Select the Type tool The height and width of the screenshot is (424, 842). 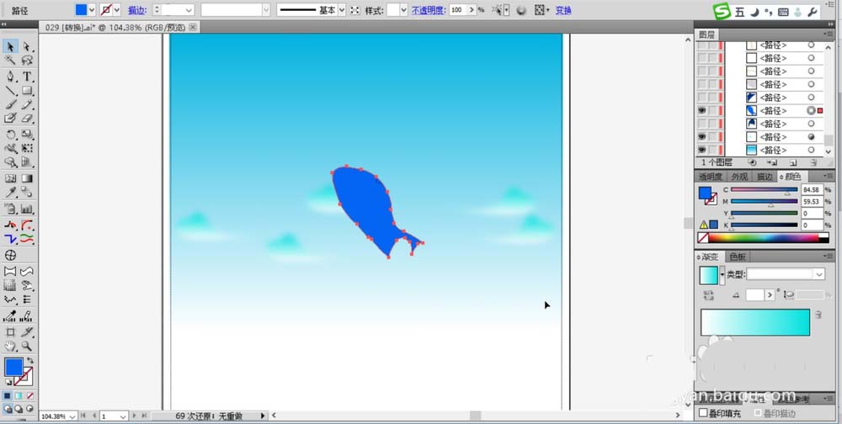click(x=27, y=77)
